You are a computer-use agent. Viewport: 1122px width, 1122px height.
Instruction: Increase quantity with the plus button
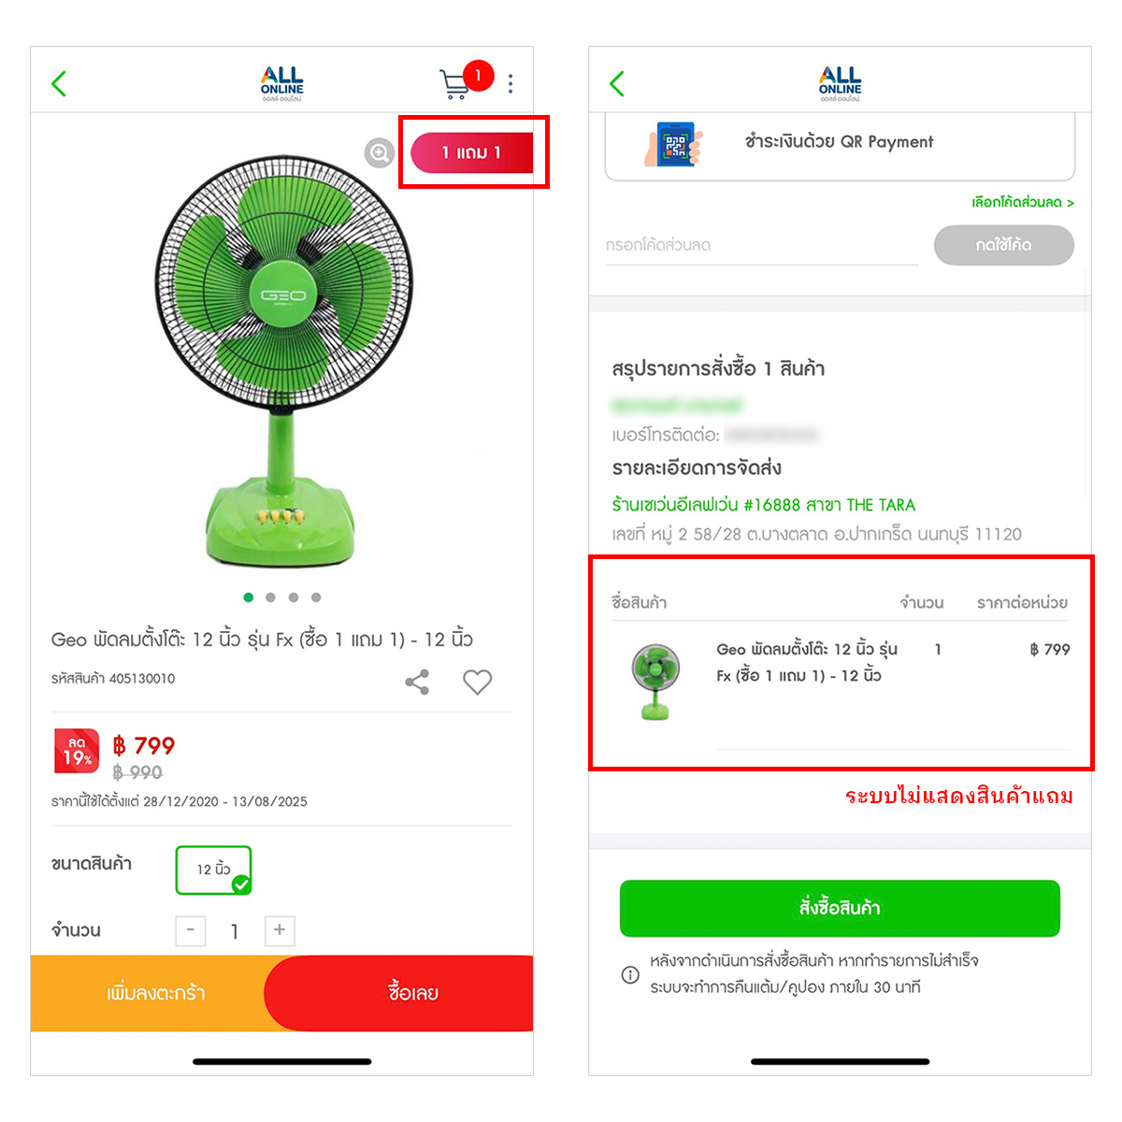280,930
